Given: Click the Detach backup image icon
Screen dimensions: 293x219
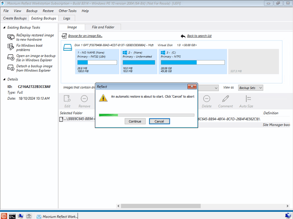Looking at the screenshot, I should coord(11,67).
